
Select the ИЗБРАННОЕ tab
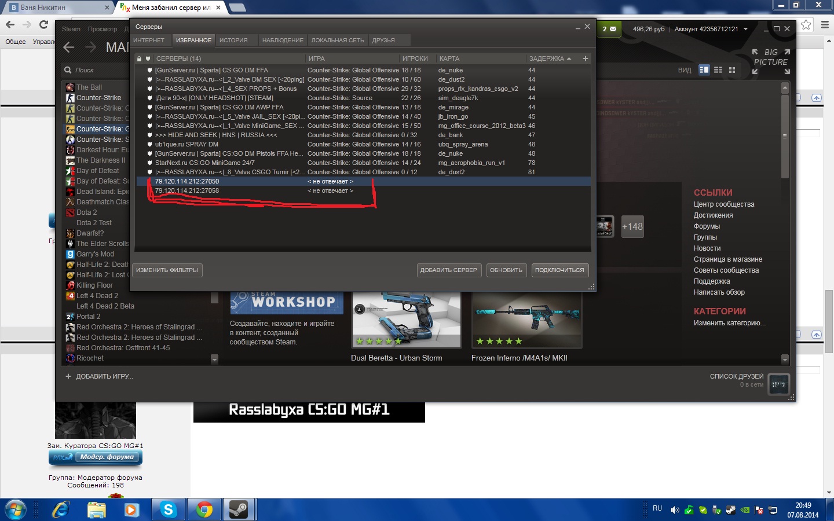click(193, 41)
